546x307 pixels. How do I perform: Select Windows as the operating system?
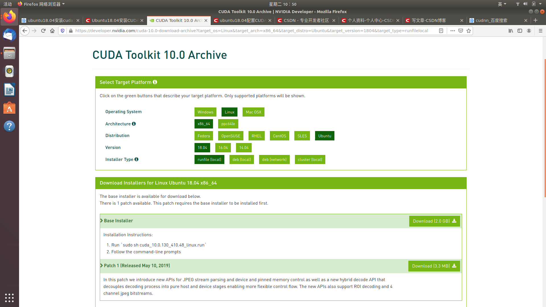coord(205,112)
